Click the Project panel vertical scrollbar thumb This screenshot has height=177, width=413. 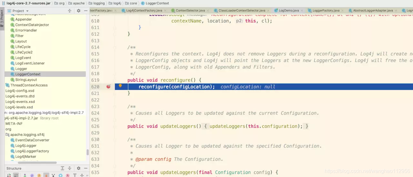(x=88, y=152)
